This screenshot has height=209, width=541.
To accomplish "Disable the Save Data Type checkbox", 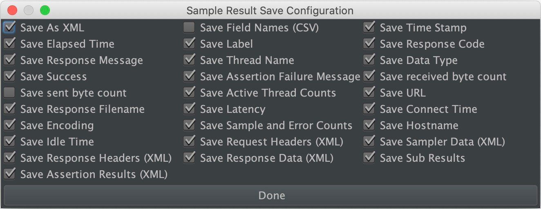I will click(369, 60).
